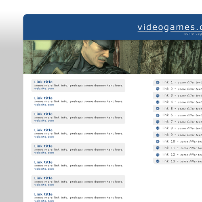Click the bullet icon beside link 7
202x202 pixels.
(158, 122)
